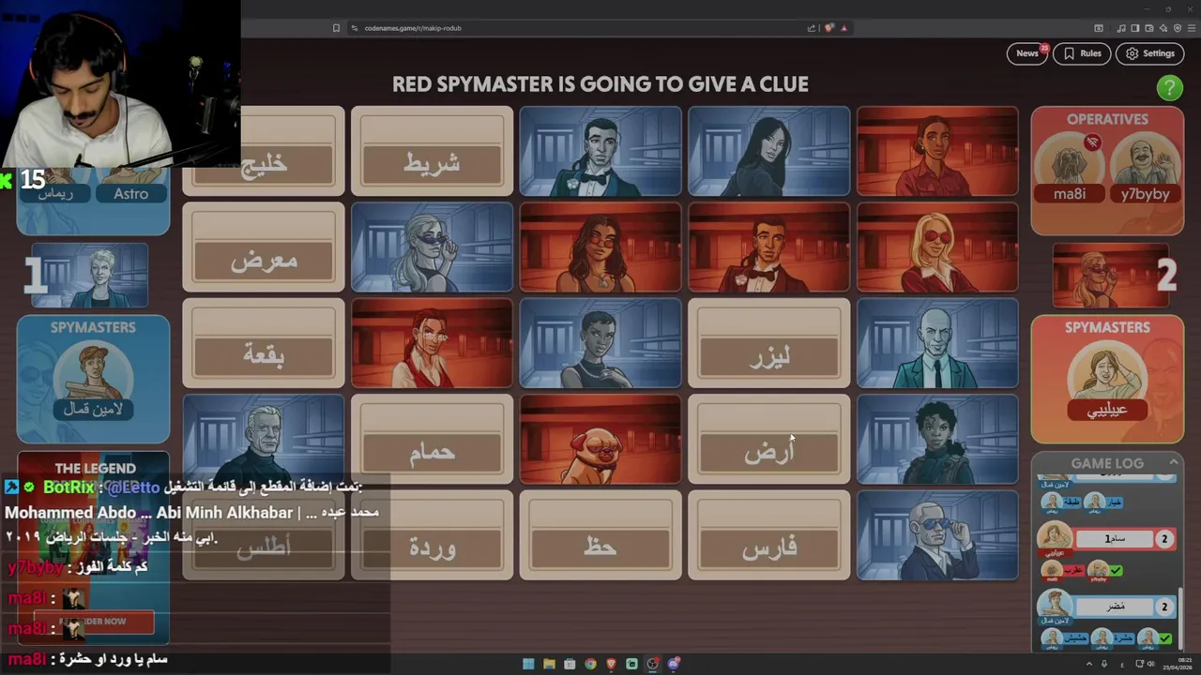Click the Astro player name tag
The image size is (1201, 675).
(x=131, y=194)
